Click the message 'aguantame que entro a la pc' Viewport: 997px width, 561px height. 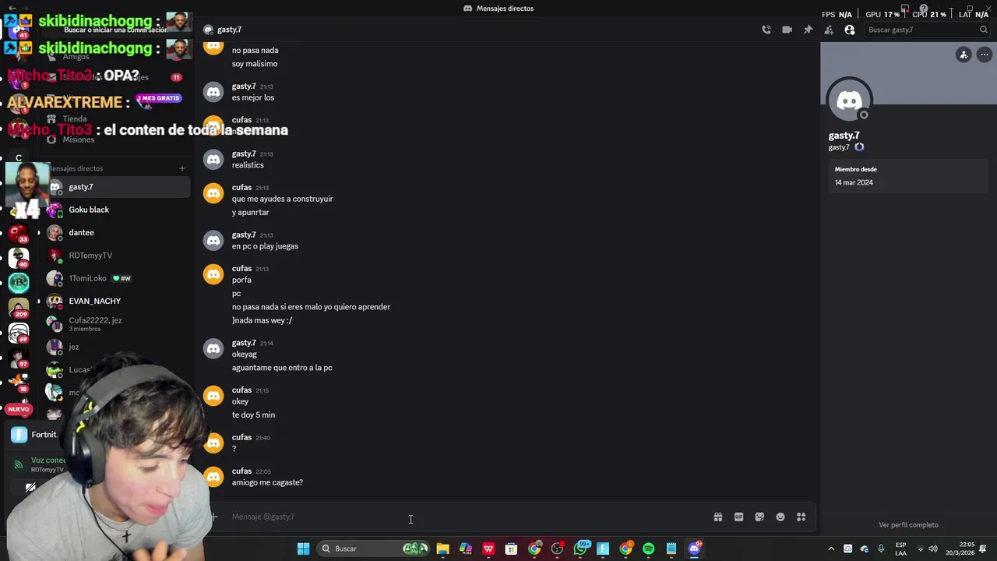click(282, 368)
